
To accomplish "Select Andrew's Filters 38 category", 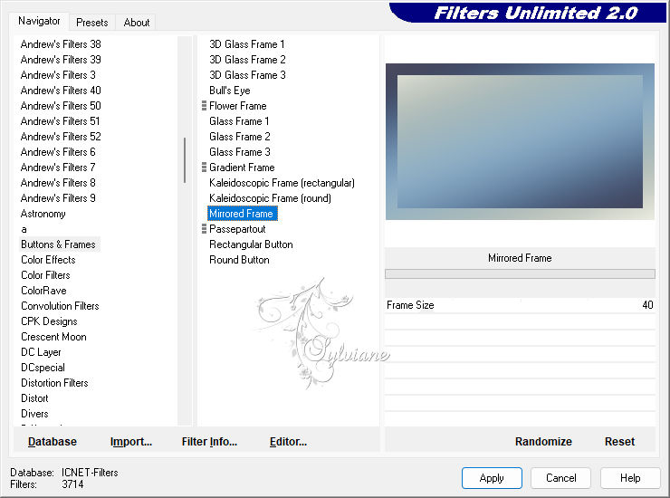I will coord(61,44).
